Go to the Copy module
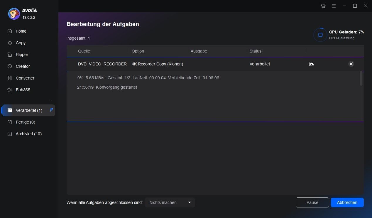This screenshot has width=372, height=218. pyautogui.click(x=21, y=43)
